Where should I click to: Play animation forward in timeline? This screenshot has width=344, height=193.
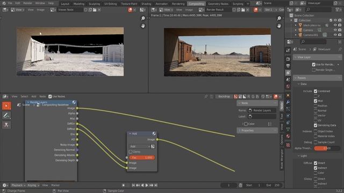(147, 185)
